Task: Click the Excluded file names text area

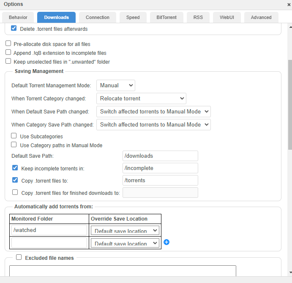Action: (123, 271)
